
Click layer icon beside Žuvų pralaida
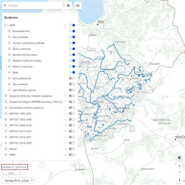9,37
